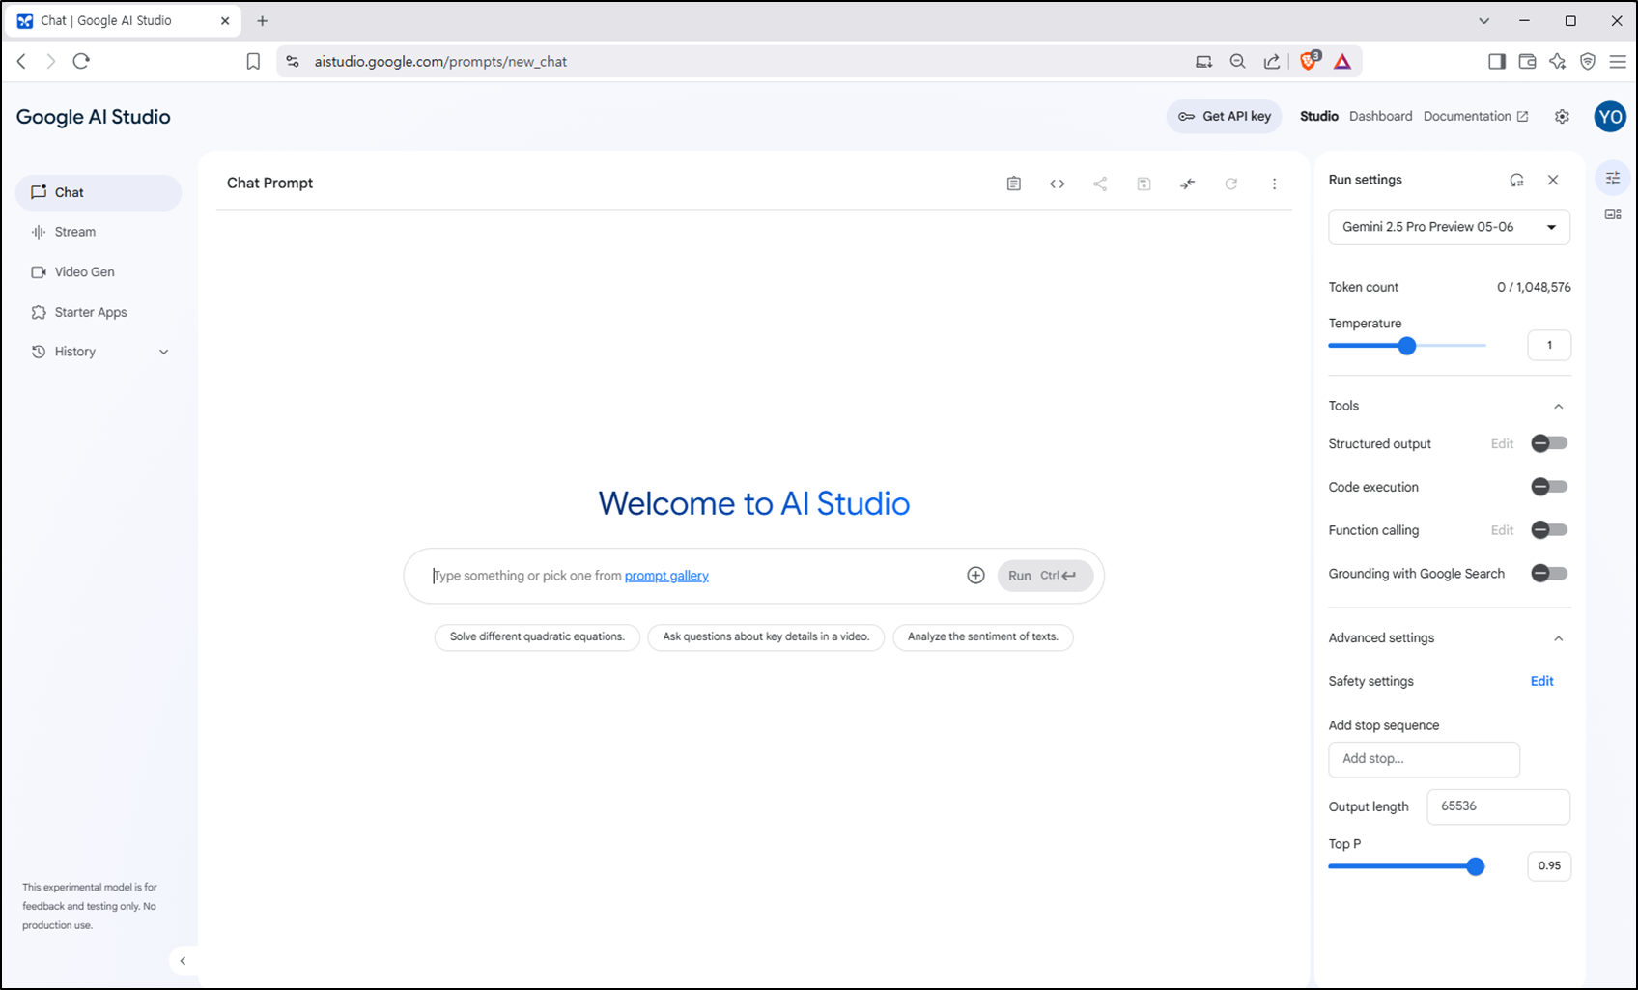Click the insert media plus icon
Image resolution: width=1638 pixels, height=990 pixels.
point(975,576)
